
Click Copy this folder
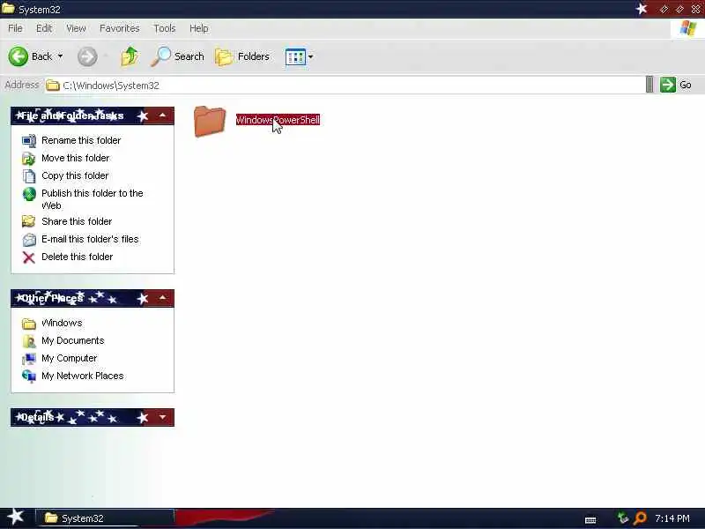[75, 175]
